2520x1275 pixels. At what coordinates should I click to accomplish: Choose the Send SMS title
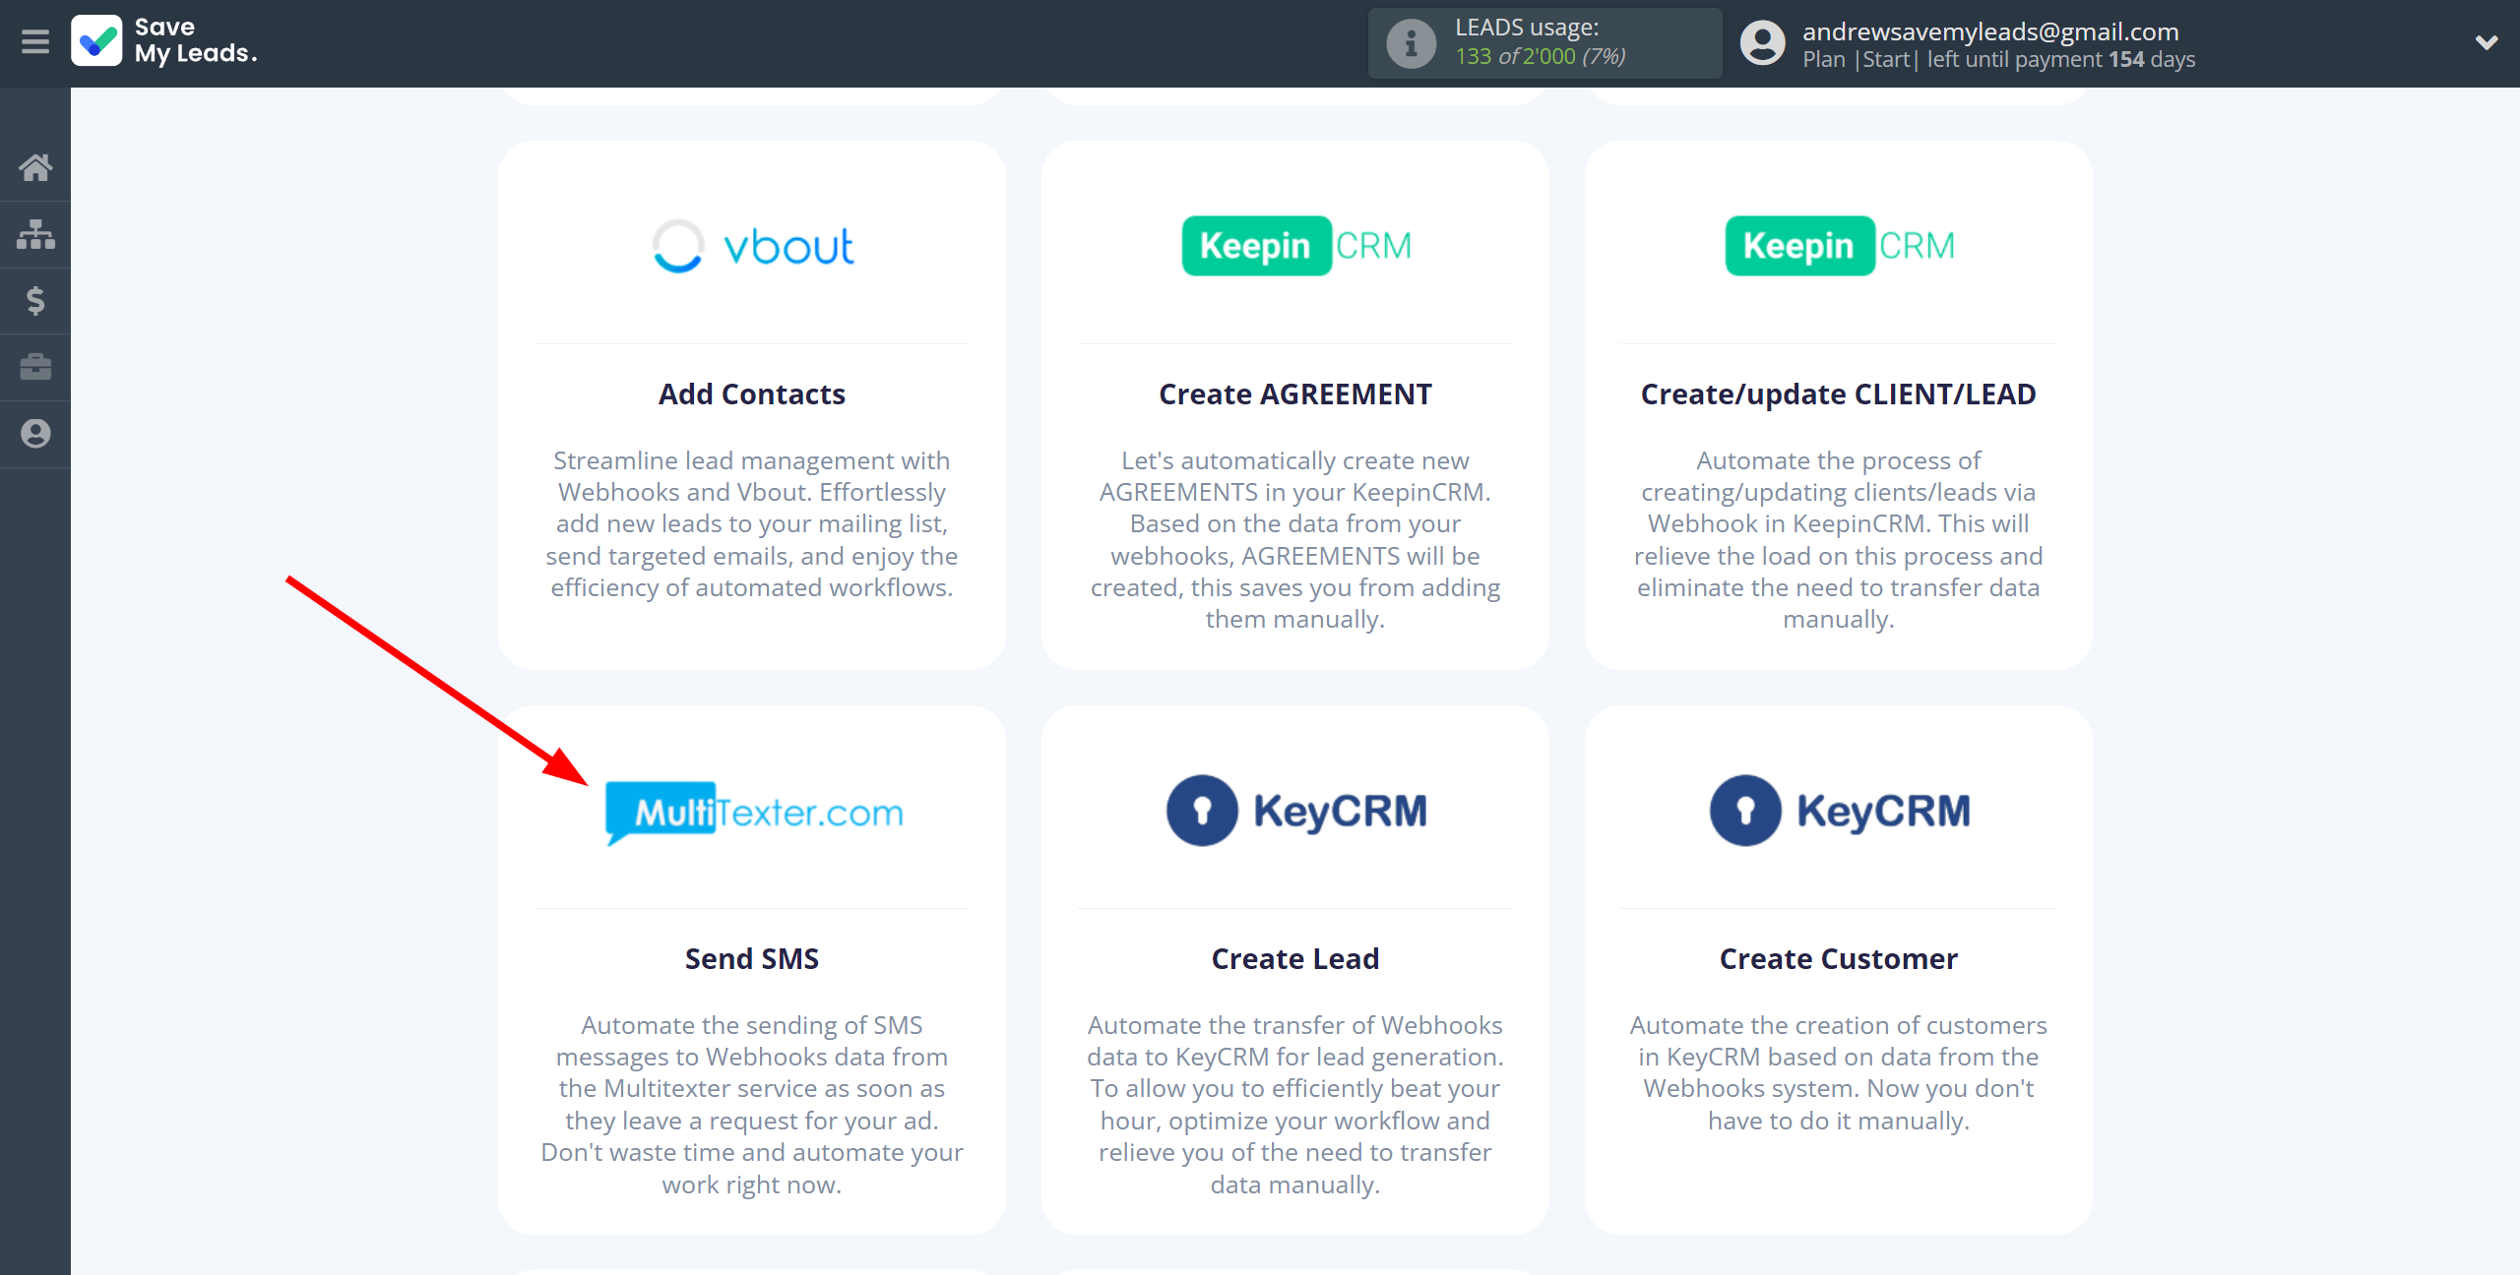(752, 959)
